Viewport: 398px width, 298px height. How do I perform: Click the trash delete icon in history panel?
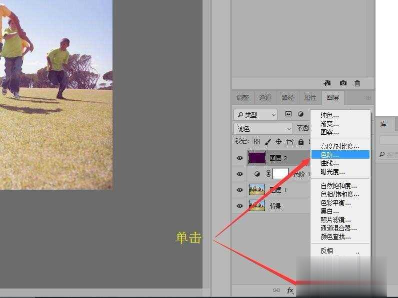point(357,83)
